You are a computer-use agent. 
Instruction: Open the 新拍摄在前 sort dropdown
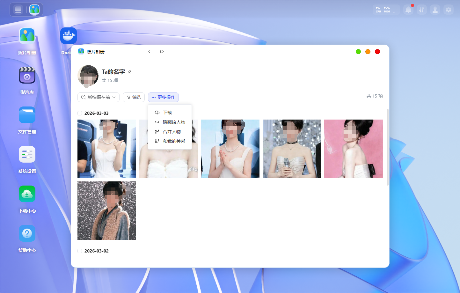99,97
